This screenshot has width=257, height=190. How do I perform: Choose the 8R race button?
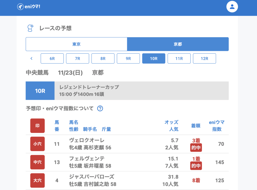(103, 58)
